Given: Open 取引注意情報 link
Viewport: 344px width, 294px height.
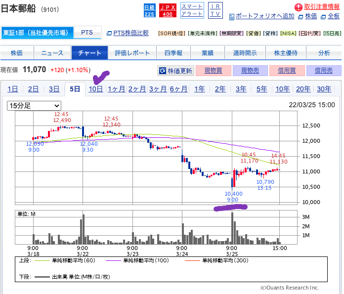Looking at the screenshot, I should [x=322, y=7].
